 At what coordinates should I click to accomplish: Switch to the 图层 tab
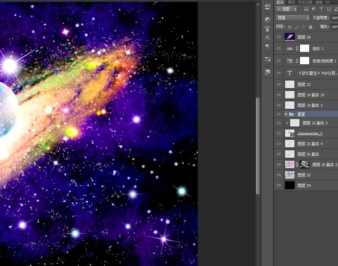[x=280, y=2]
